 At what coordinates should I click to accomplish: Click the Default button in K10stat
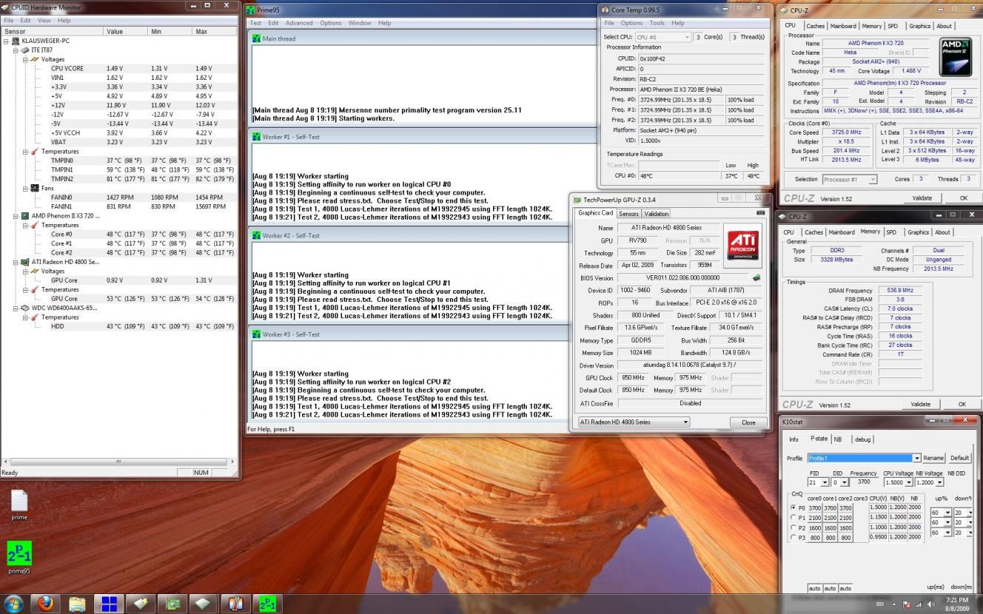(959, 458)
